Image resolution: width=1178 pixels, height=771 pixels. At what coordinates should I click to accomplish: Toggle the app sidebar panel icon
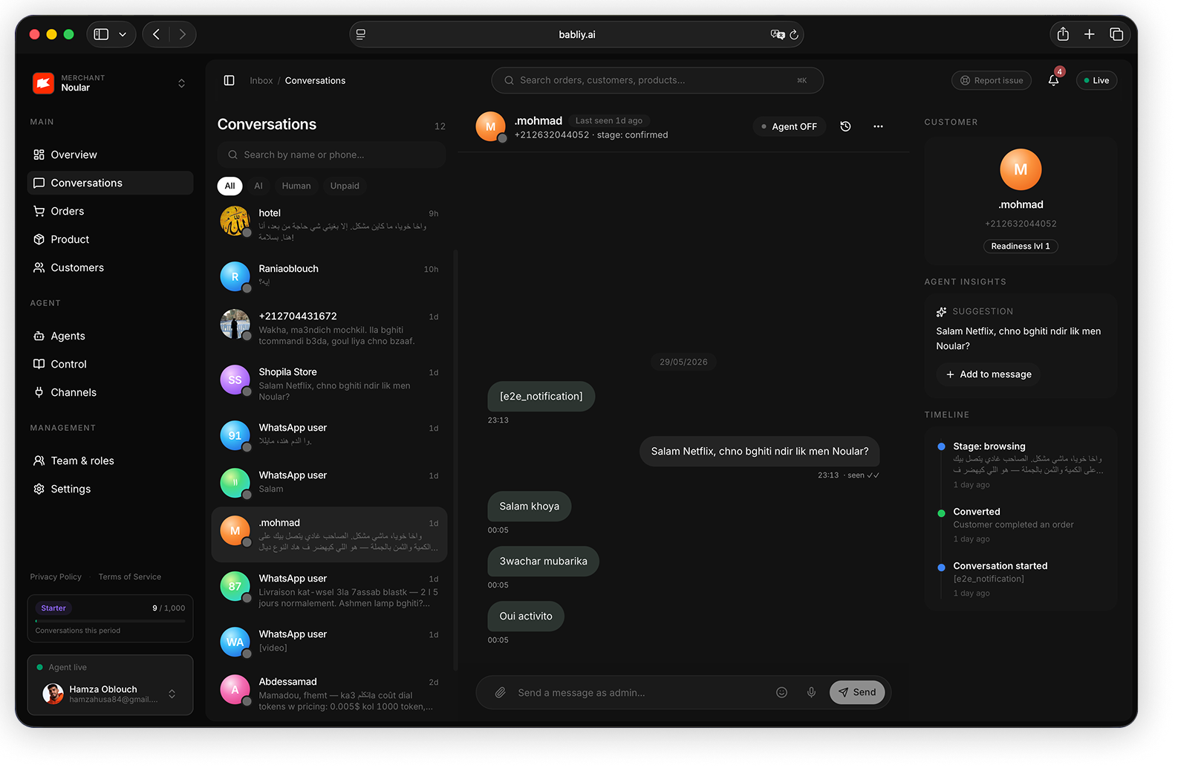pyautogui.click(x=230, y=80)
